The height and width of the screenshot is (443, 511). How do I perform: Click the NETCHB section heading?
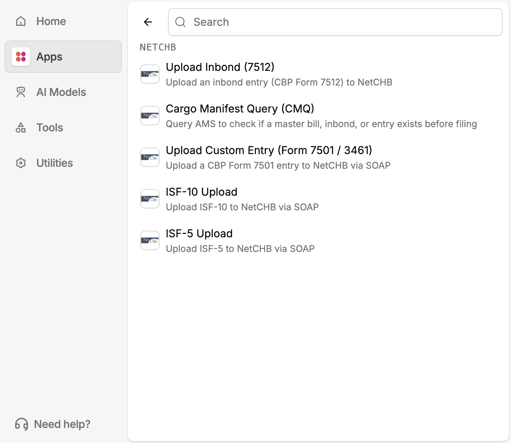158,47
